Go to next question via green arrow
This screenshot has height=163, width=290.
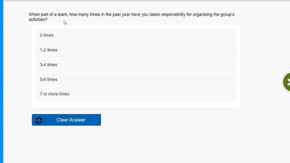click(x=287, y=82)
